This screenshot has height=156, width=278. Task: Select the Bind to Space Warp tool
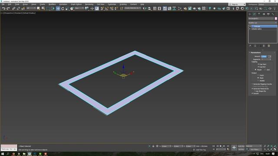[23, 9]
